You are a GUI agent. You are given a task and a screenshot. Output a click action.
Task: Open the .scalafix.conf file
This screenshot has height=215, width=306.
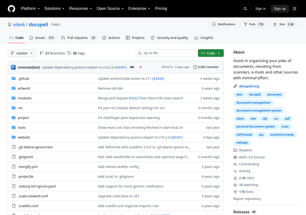[x=28, y=206]
